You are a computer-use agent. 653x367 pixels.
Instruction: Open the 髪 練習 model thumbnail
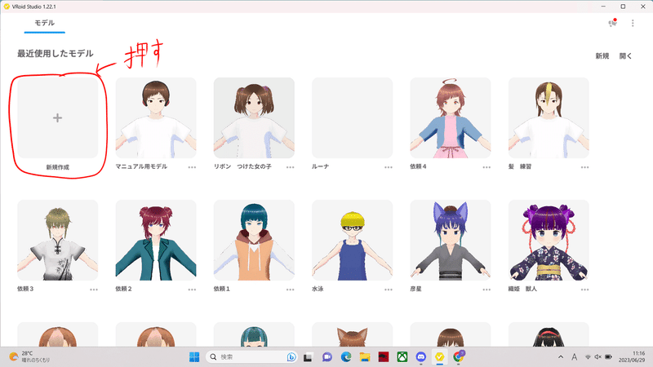point(549,117)
